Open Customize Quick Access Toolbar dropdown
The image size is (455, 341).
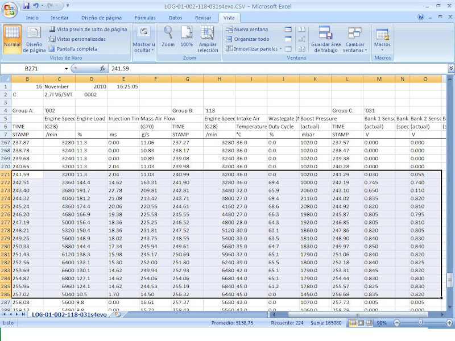click(68, 6)
